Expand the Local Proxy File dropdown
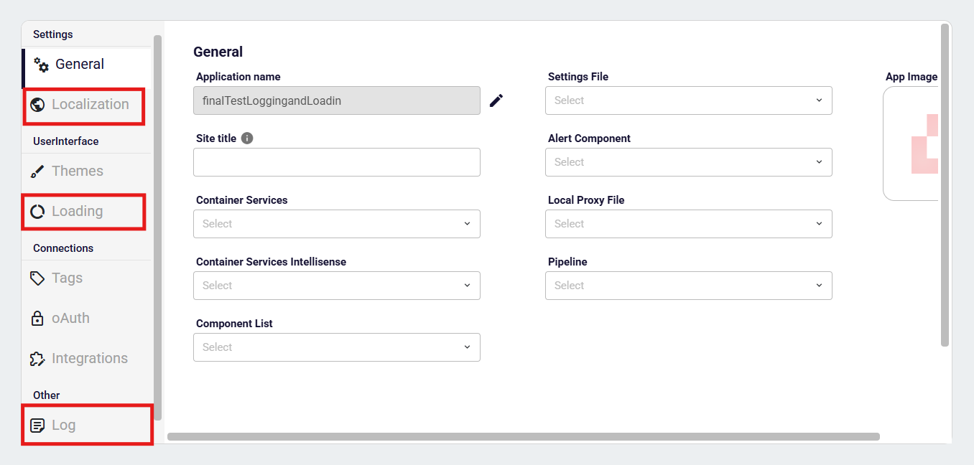974x465 pixels. click(x=688, y=224)
